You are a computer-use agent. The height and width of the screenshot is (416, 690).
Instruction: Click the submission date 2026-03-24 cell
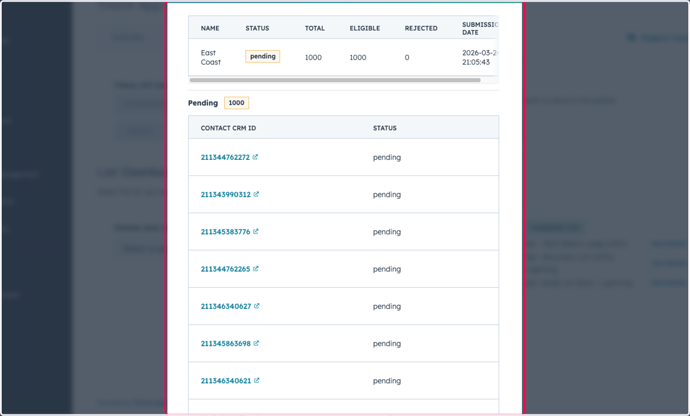click(x=480, y=58)
